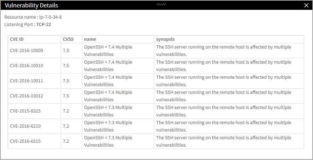Click the Vulnerability Details title text
Screen dimensions: 313x160
pyautogui.click(x=31, y=5)
